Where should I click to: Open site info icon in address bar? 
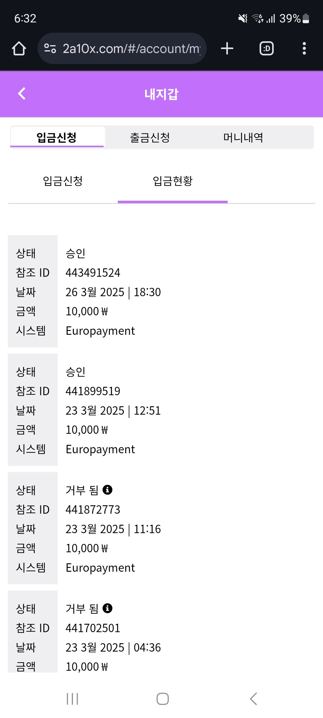(50, 48)
